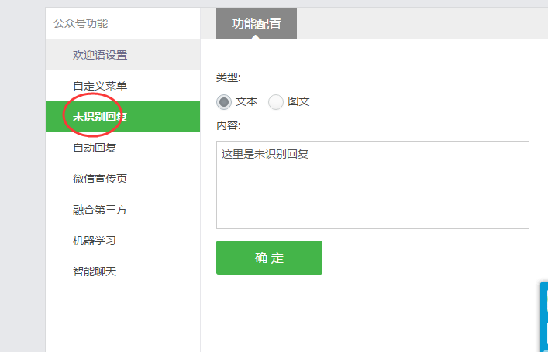Select the highlighted 未识别回复 entry
The height and width of the screenshot is (352, 548).
click(122, 117)
